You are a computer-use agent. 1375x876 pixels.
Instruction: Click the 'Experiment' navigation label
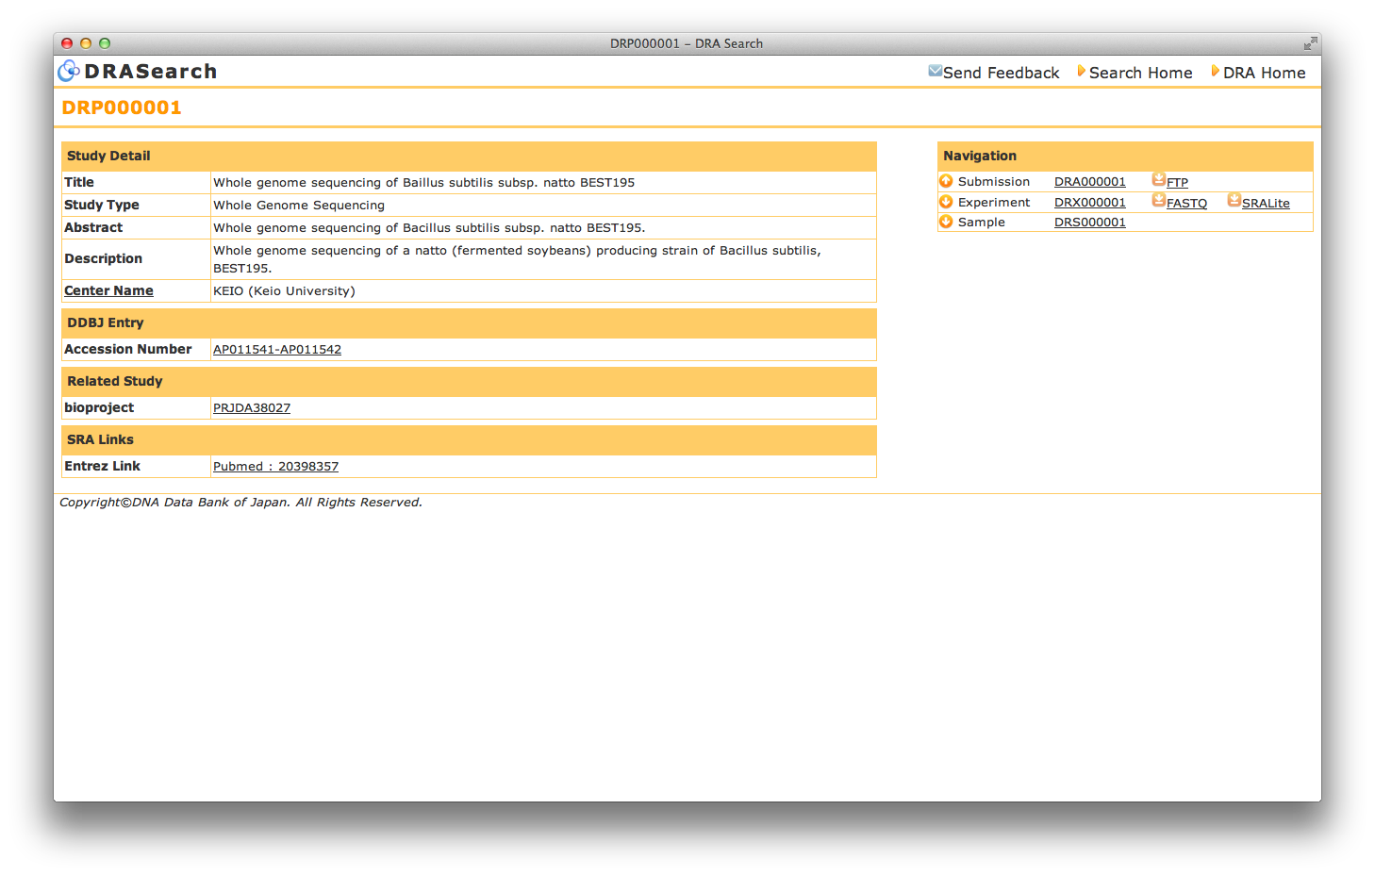[x=994, y=202]
